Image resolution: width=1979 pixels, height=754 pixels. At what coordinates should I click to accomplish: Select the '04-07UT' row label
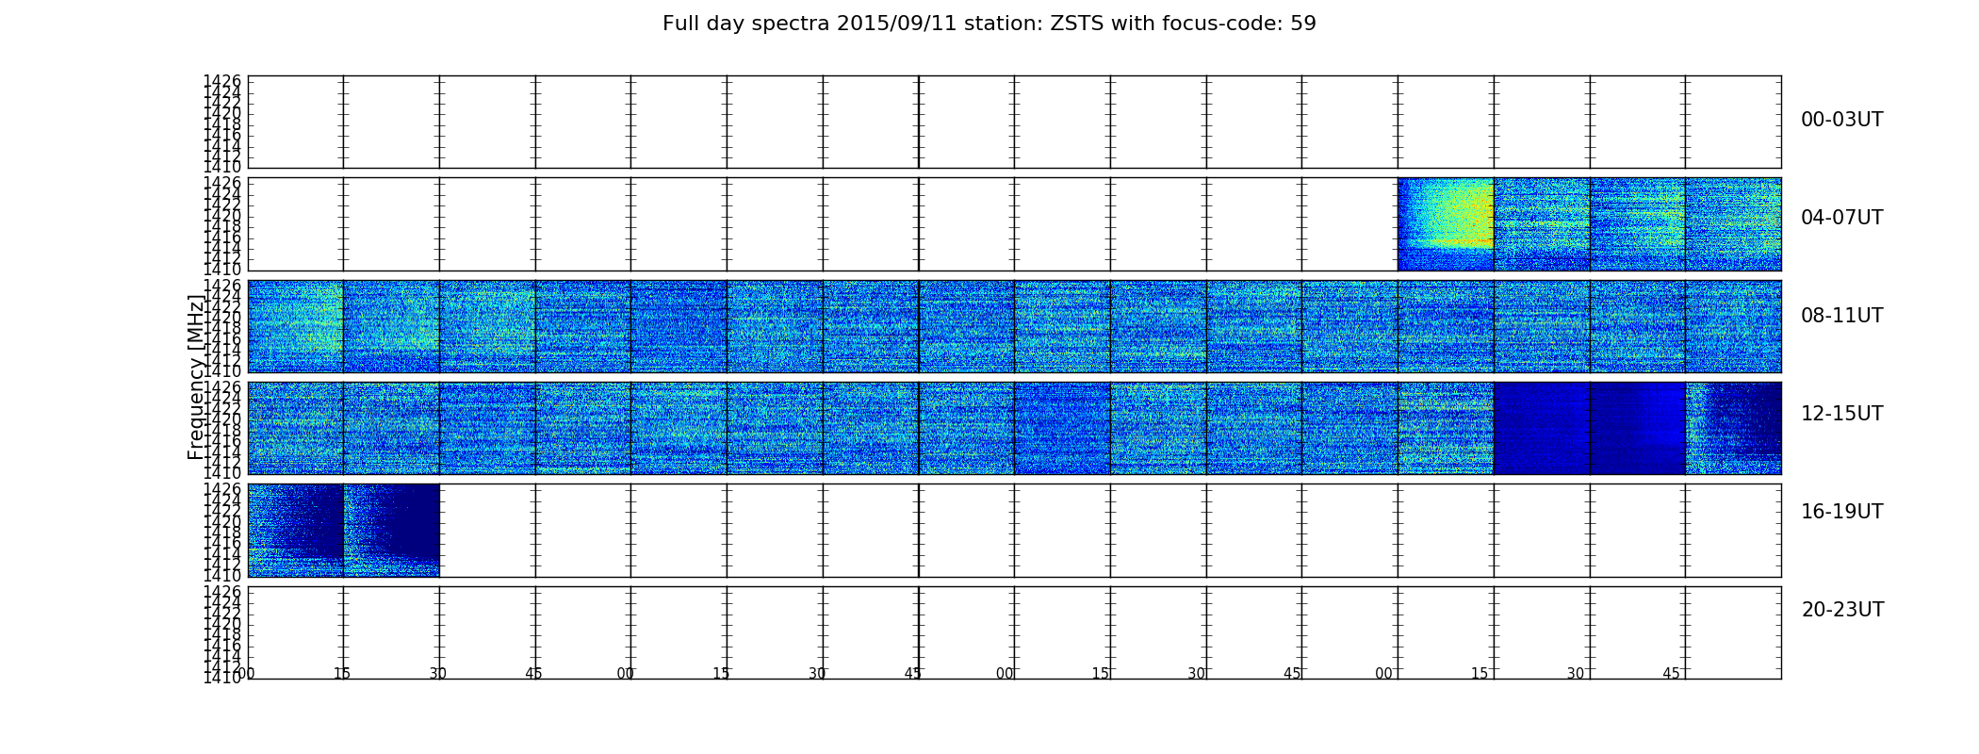pyautogui.click(x=1841, y=218)
